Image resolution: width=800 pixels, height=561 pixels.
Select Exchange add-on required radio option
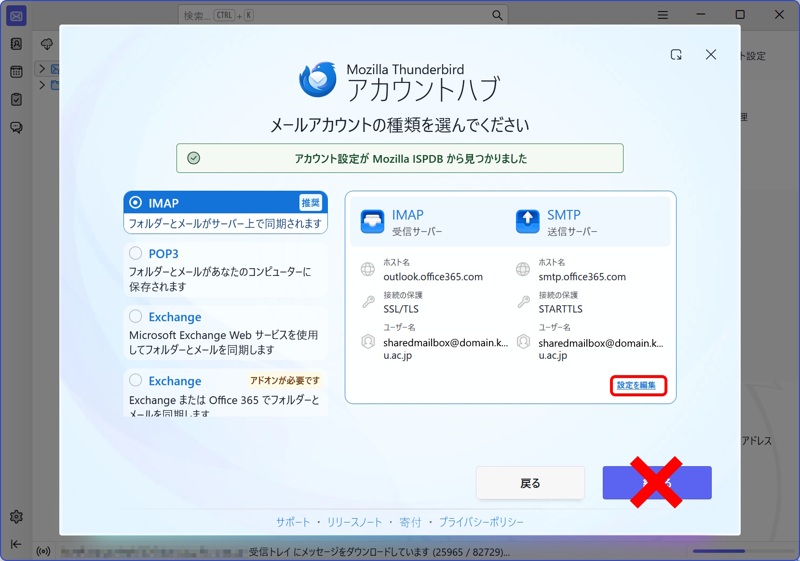pyautogui.click(x=136, y=380)
